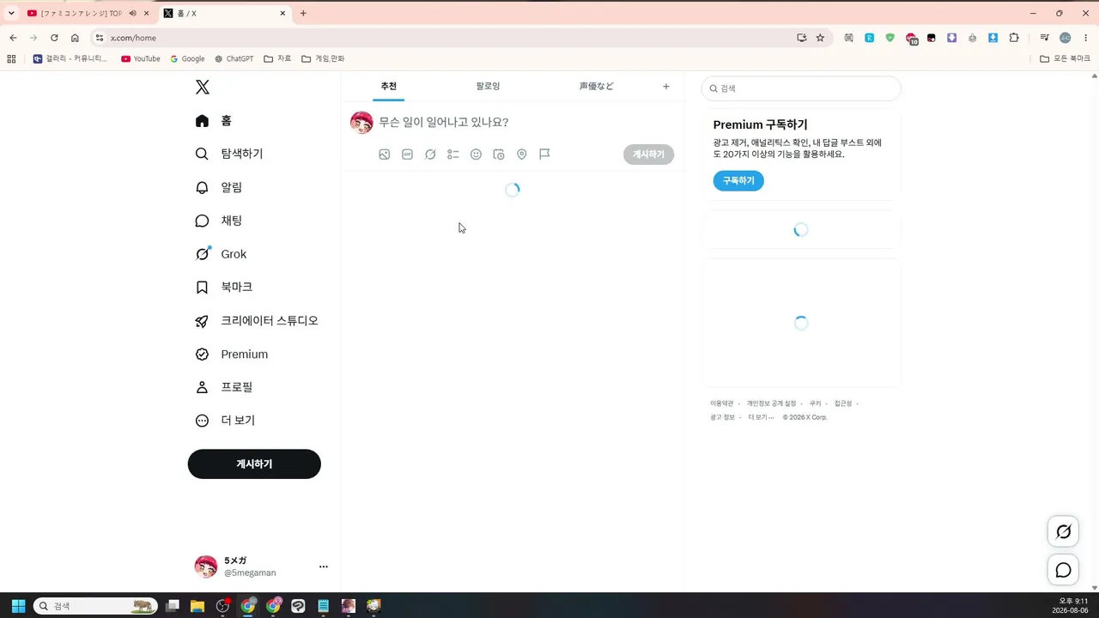Click the flag icon in compose toolbar
The width and height of the screenshot is (1099, 618).
click(544, 154)
